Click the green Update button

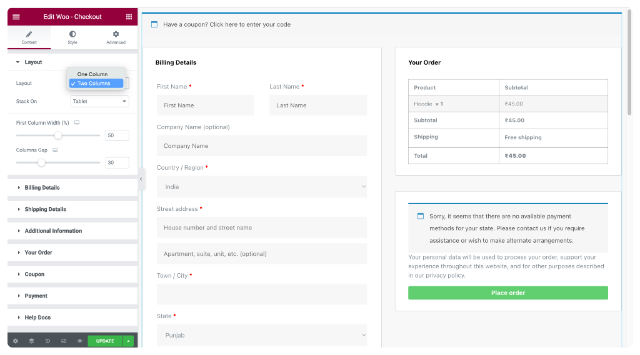point(105,341)
